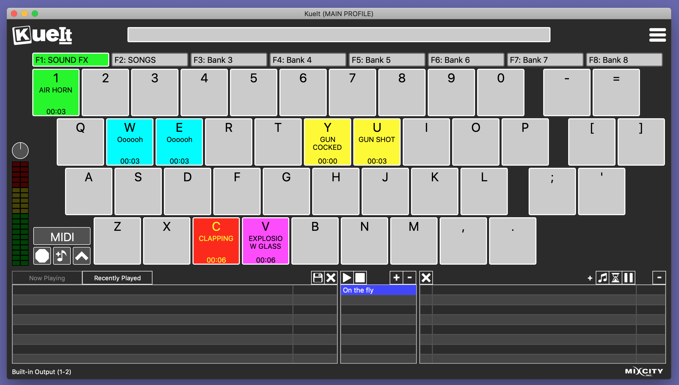Click the Recently Played tab toggle

click(117, 278)
